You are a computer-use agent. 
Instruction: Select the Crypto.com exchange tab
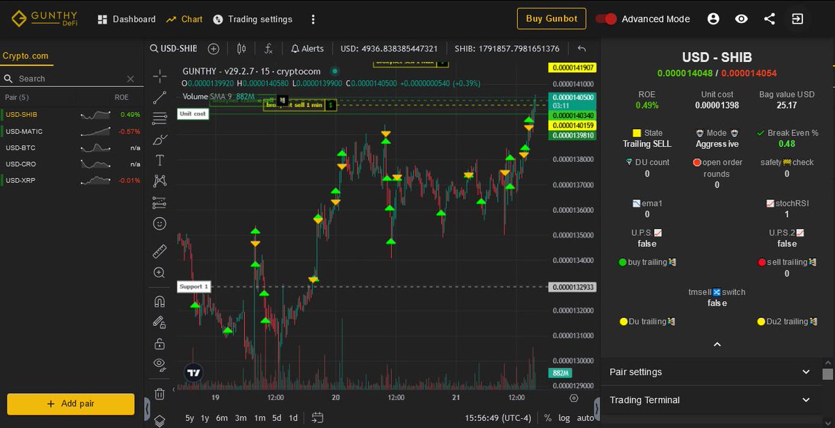pyautogui.click(x=25, y=56)
